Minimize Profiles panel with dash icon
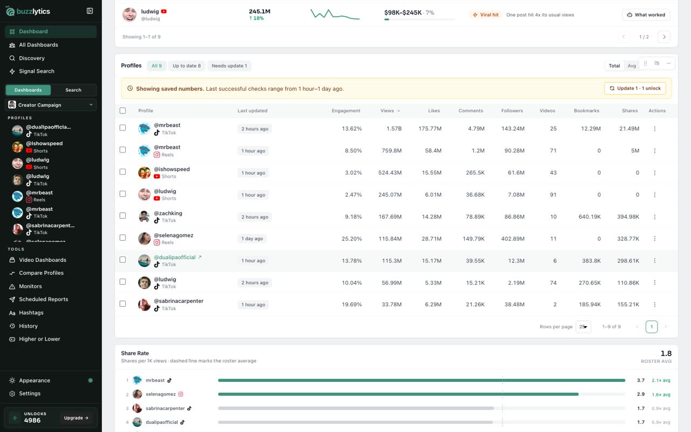The image size is (691, 432). click(668, 63)
